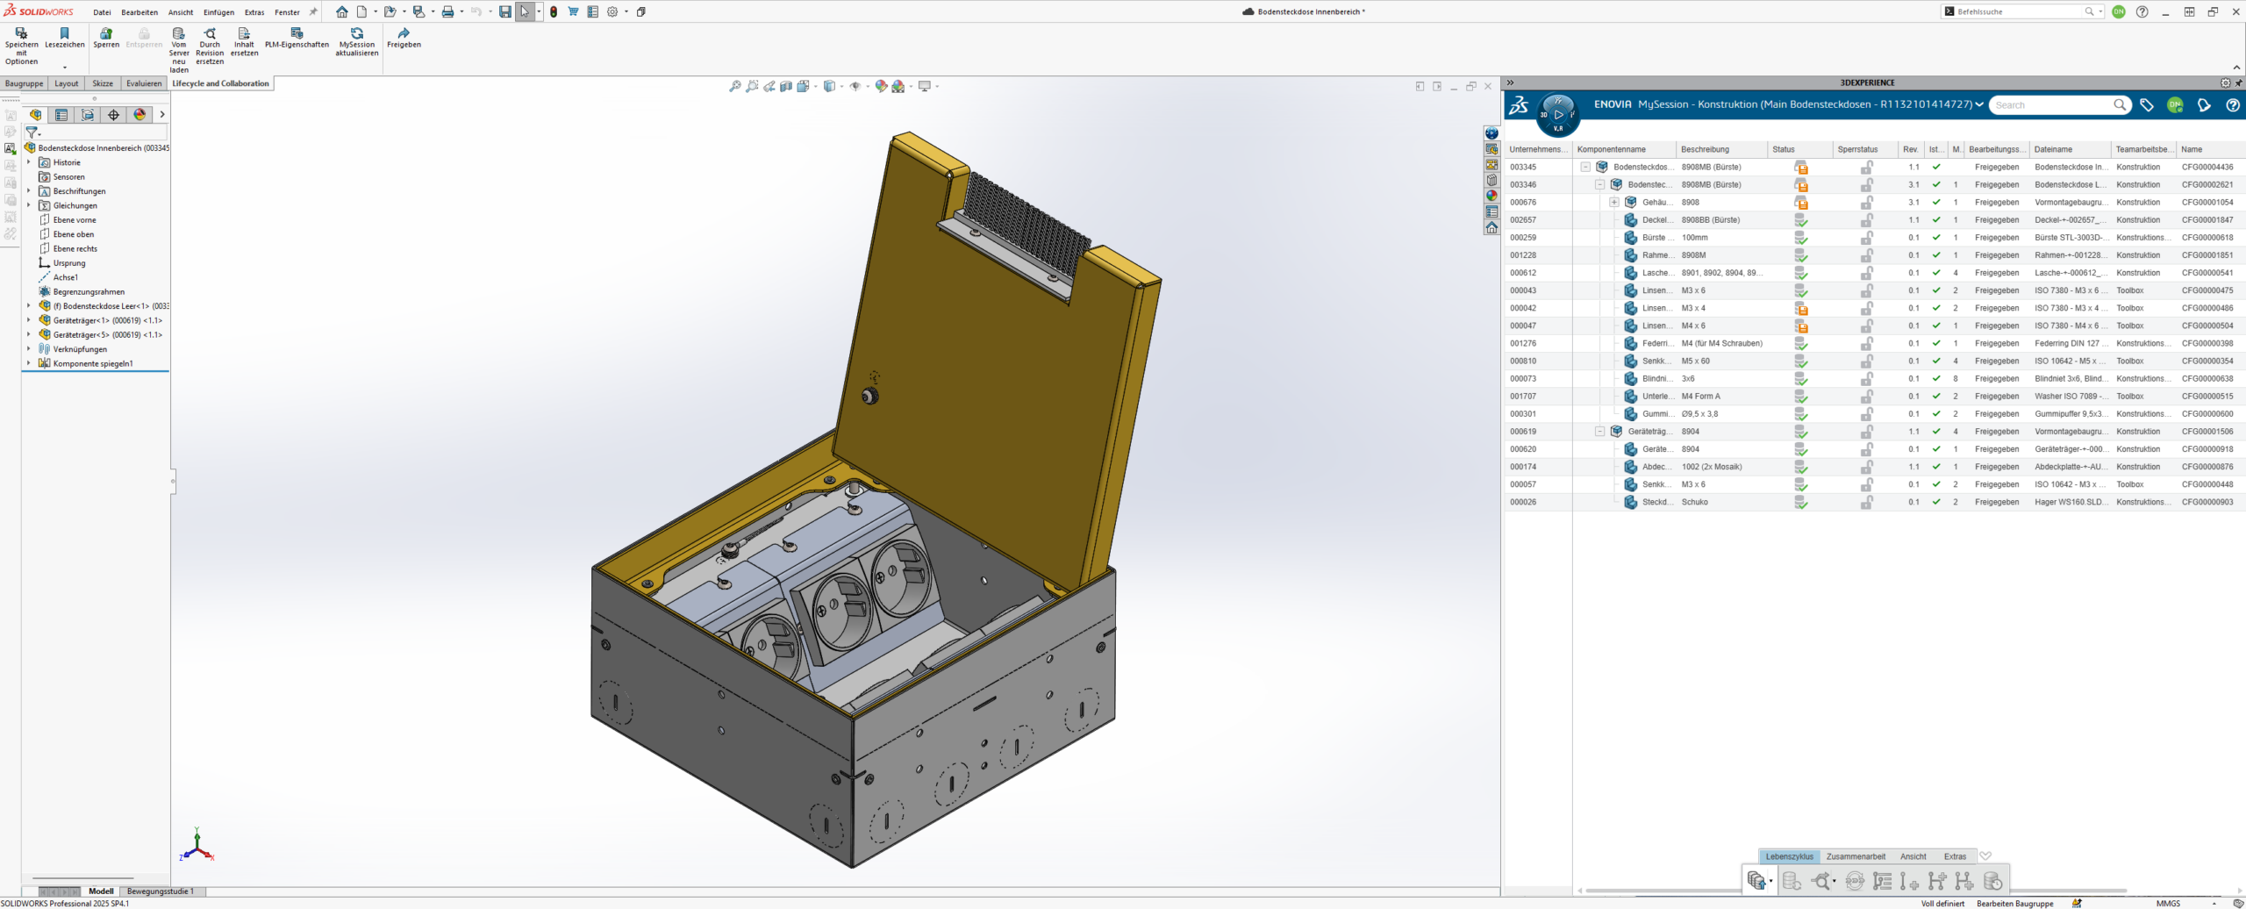Click the Lebenszyklus tab
This screenshot has width=2246, height=909.
point(1789,856)
